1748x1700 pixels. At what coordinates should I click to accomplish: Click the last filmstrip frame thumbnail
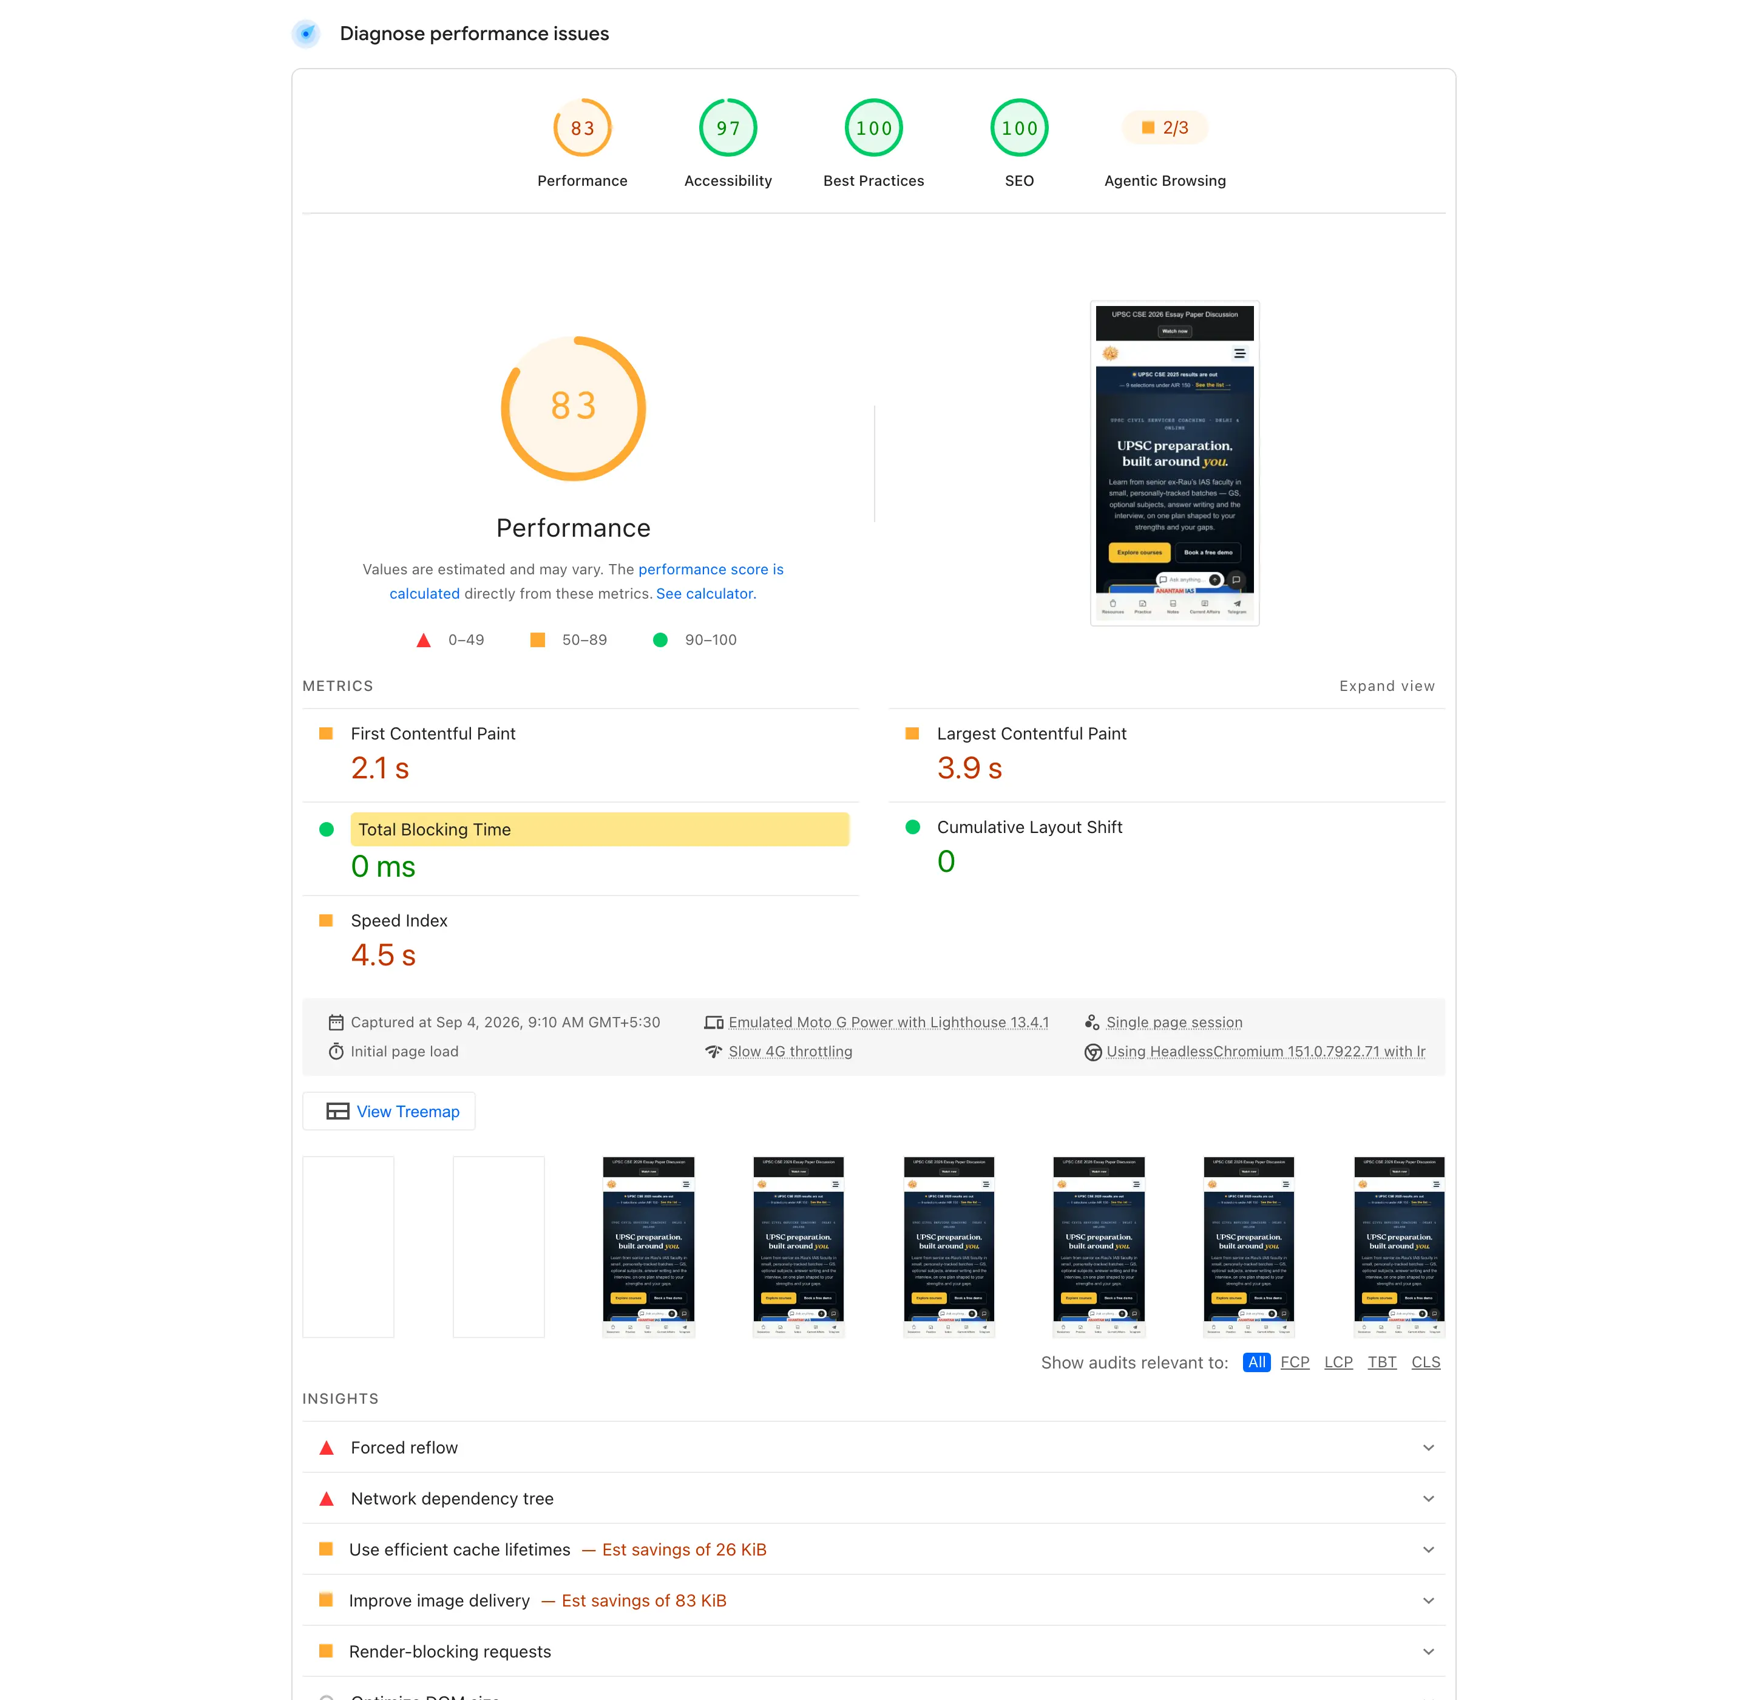[1399, 1247]
